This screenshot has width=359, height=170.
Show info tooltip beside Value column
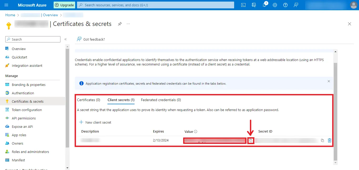click(196, 132)
